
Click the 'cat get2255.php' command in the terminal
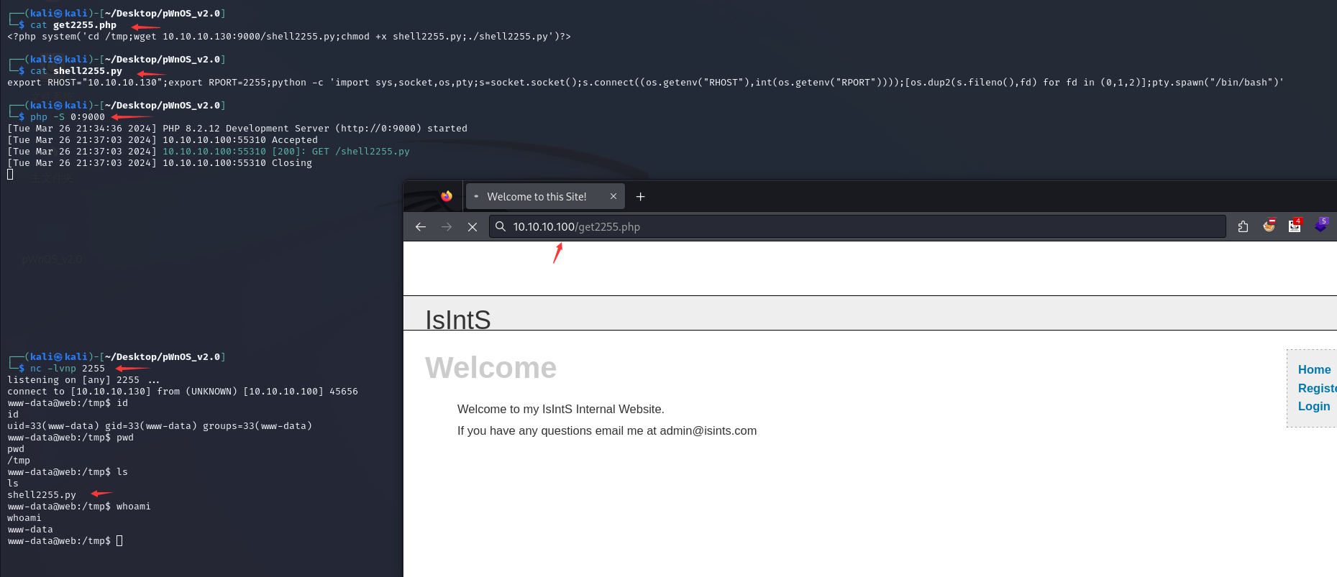[x=73, y=25]
